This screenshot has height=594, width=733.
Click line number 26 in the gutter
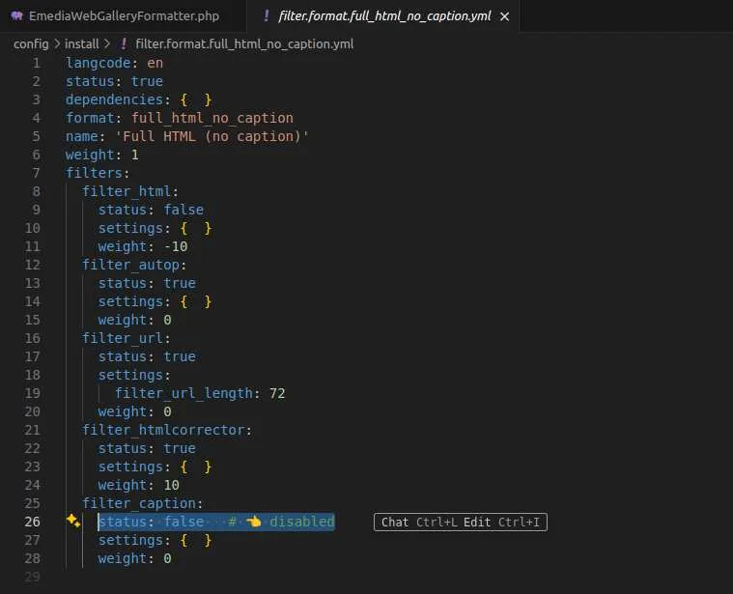click(x=33, y=523)
